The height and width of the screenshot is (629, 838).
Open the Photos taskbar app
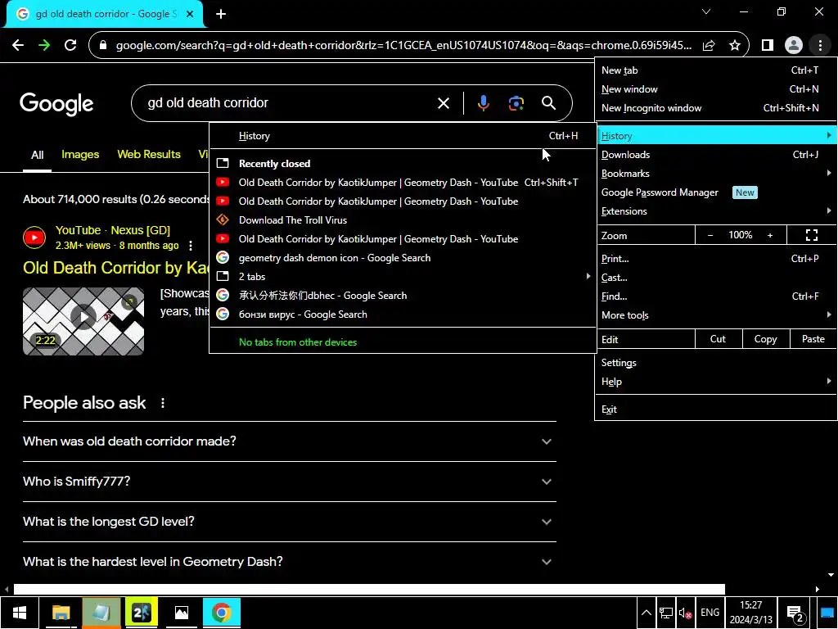tap(181, 613)
